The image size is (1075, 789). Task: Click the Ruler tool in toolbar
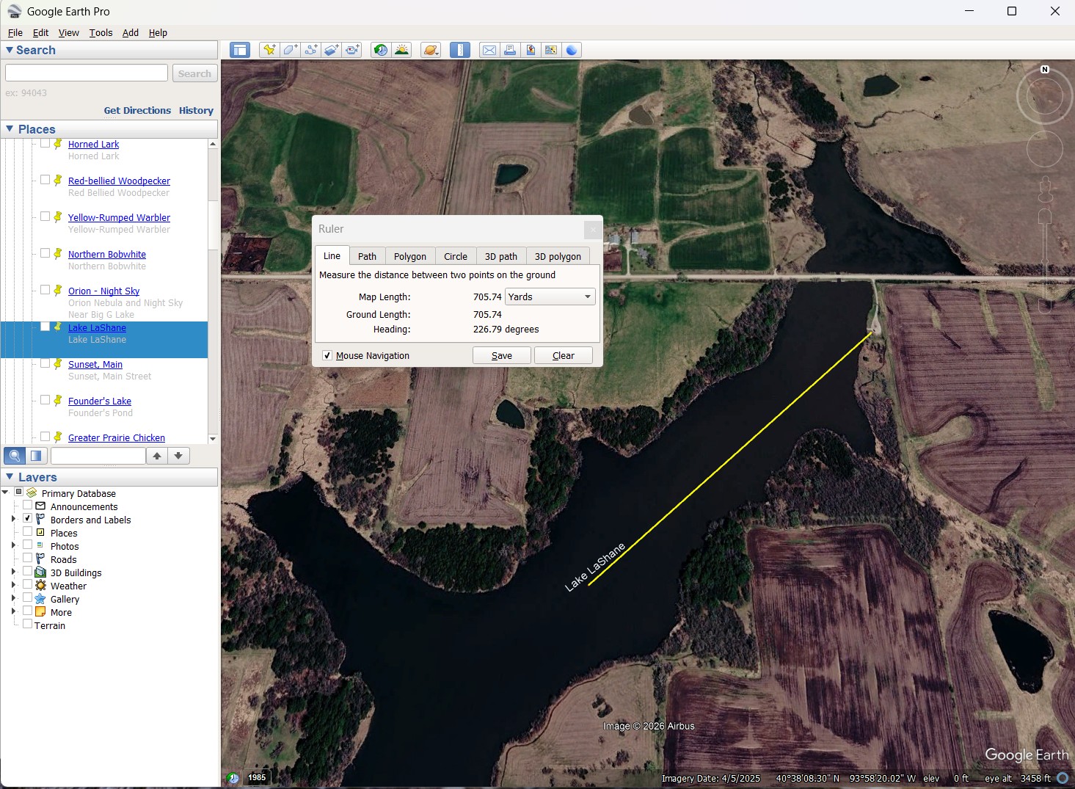point(459,50)
